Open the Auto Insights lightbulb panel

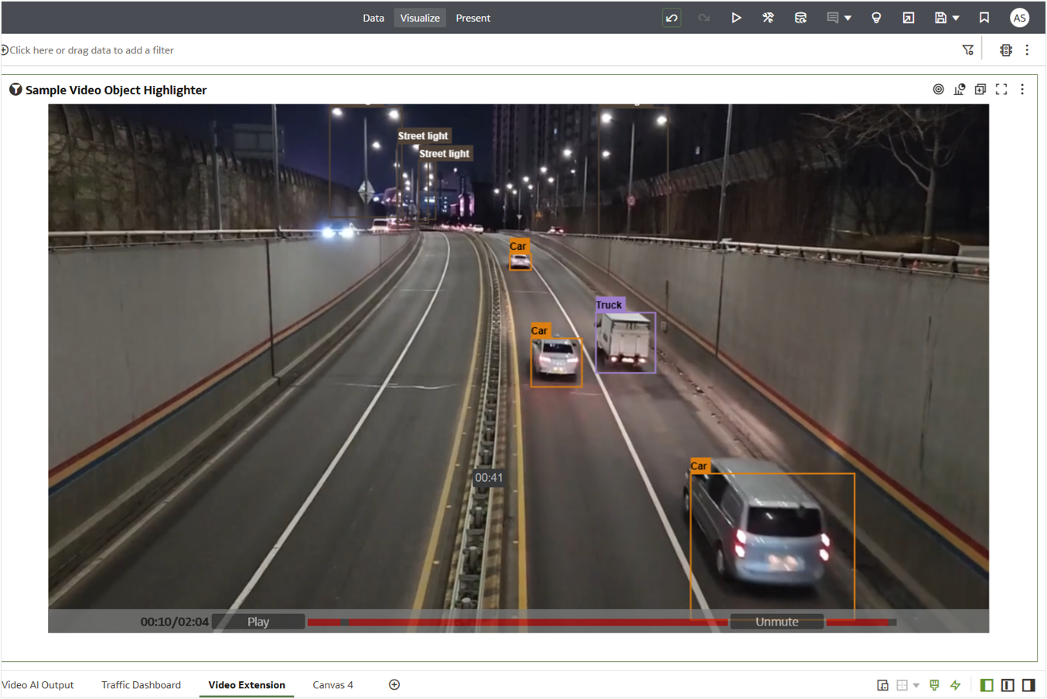point(876,17)
